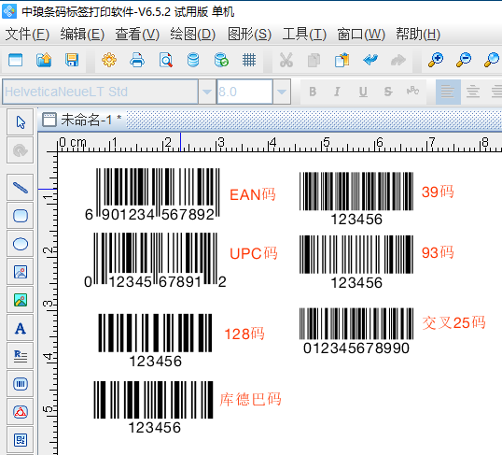Open the font size dropdown arrow

point(282,92)
